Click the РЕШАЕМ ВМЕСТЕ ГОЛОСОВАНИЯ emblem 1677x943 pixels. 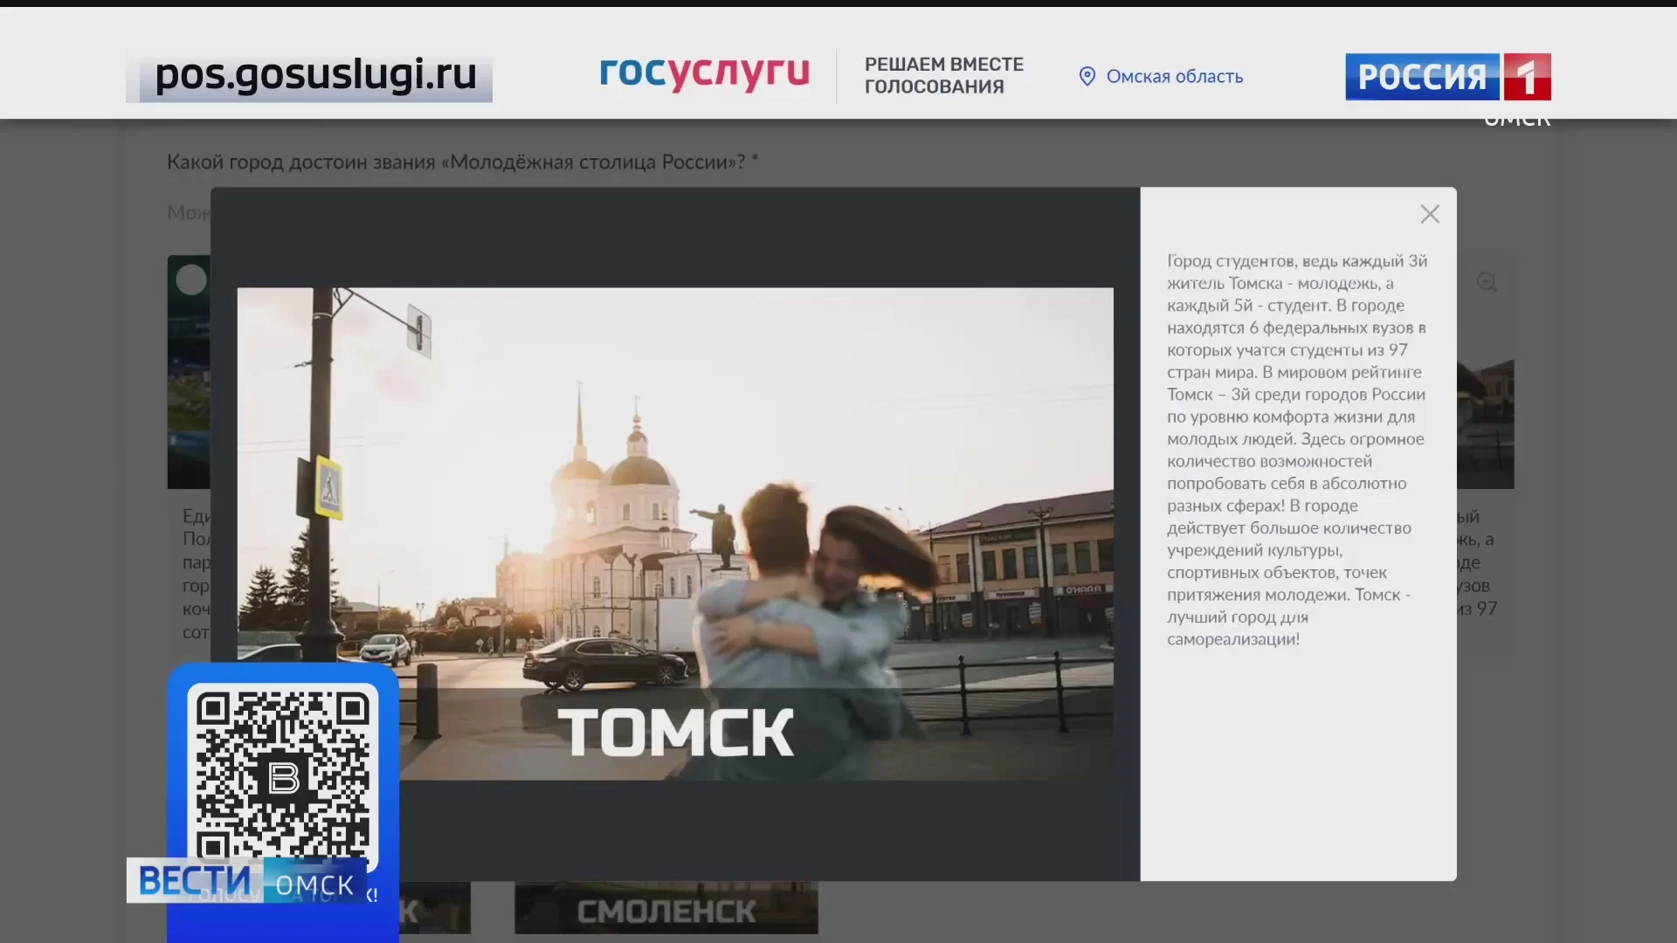click(943, 74)
